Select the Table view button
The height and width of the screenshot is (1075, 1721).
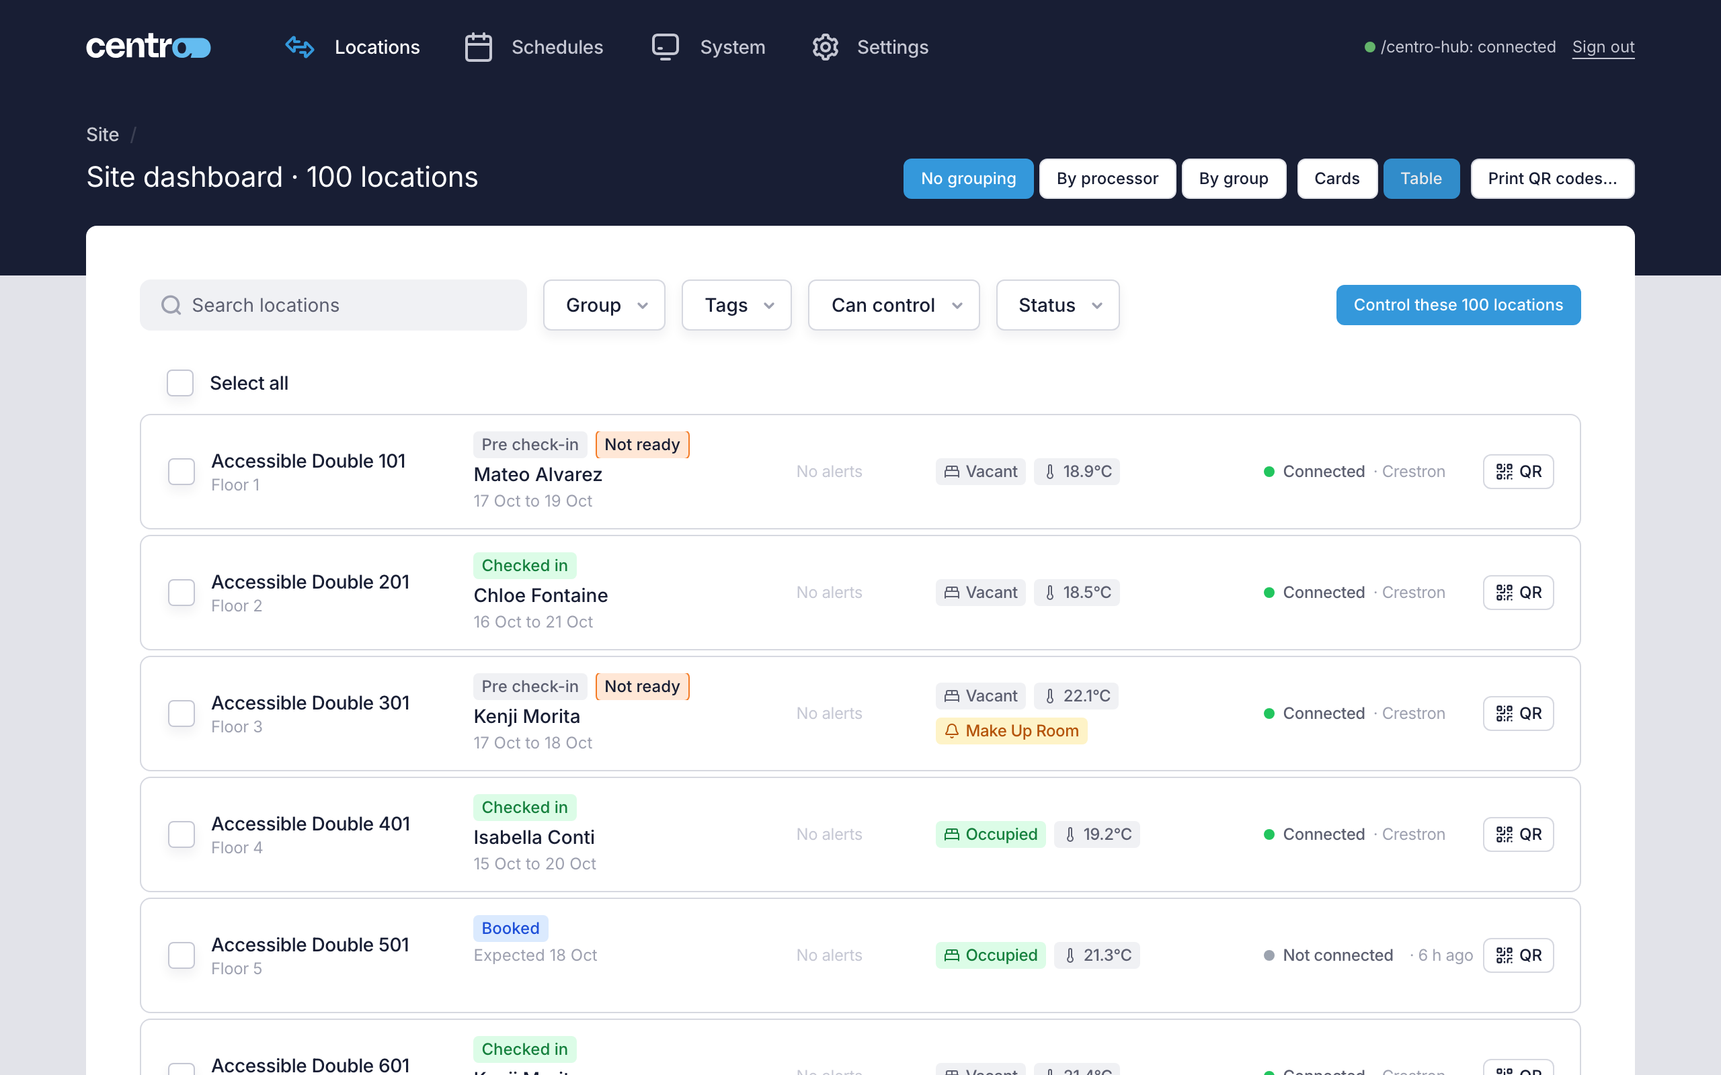(1421, 179)
